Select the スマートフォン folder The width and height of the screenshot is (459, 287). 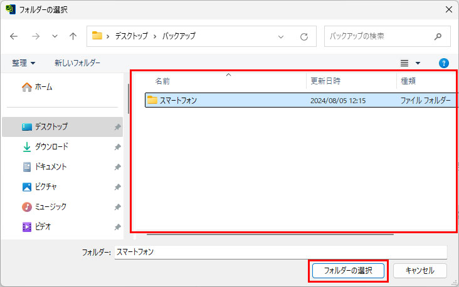click(179, 100)
